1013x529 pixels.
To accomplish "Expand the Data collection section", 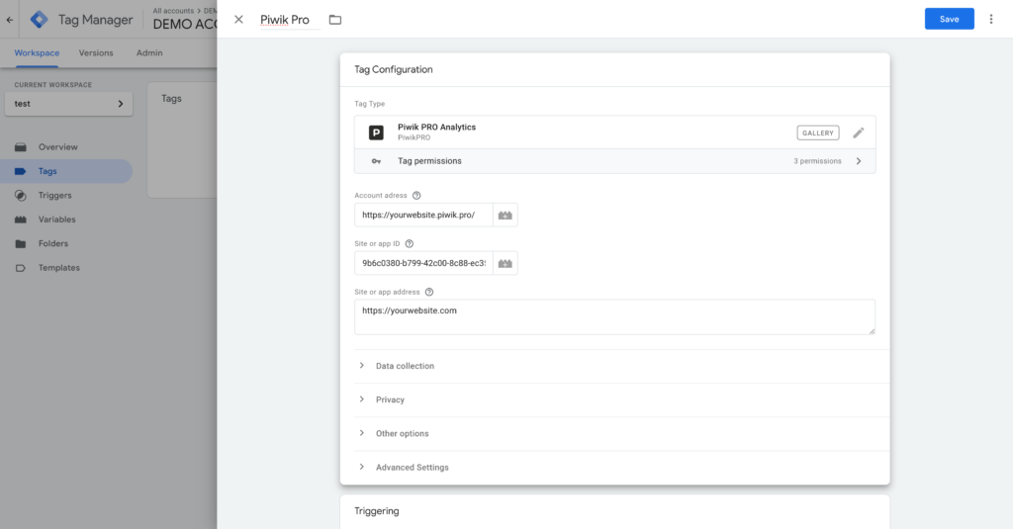I will coord(405,366).
